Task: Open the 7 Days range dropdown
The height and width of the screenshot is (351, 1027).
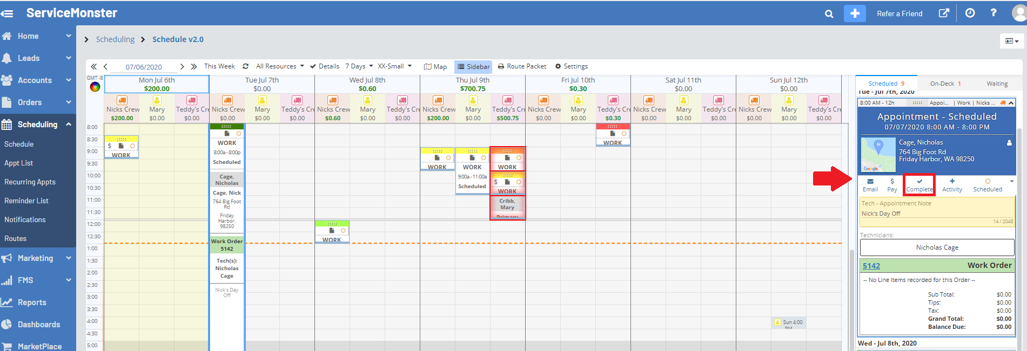Action: pyautogui.click(x=359, y=66)
